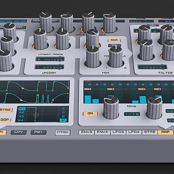Click the PST button beside MTRX
Screen dimensions: 174x174
click(38, 132)
